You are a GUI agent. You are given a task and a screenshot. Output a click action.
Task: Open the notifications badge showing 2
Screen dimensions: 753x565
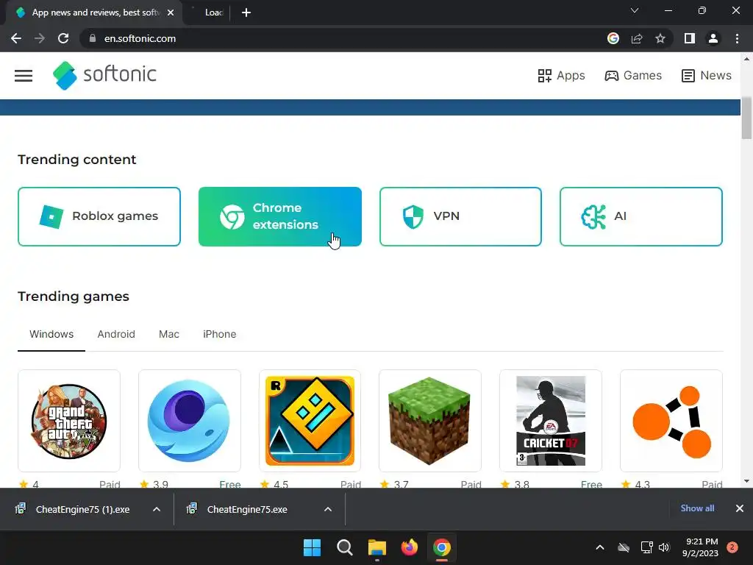(732, 547)
